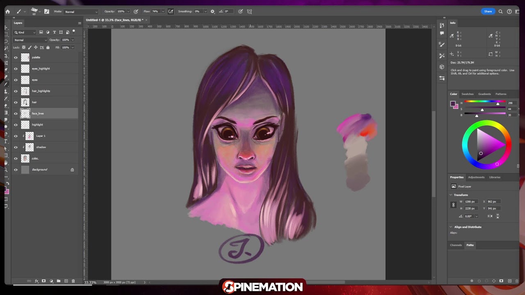Filter for pixel layers icon

click(x=41, y=32)
